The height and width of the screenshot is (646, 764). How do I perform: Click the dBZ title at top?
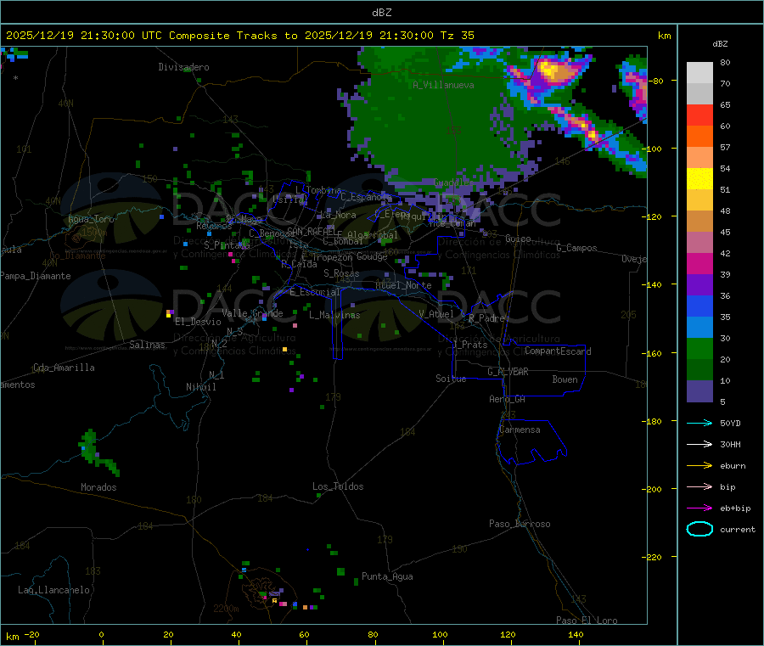point(381,13)
